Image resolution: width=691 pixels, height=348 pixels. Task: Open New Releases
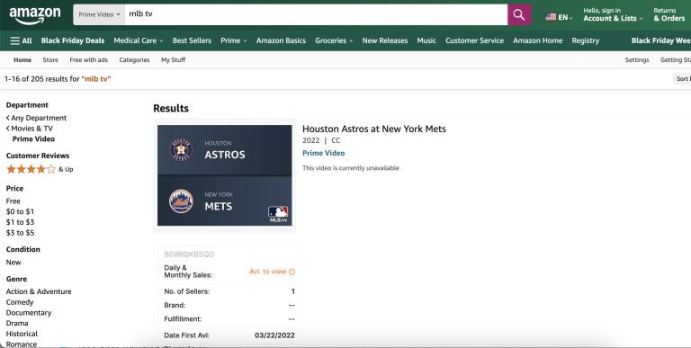tap(385, 40)
